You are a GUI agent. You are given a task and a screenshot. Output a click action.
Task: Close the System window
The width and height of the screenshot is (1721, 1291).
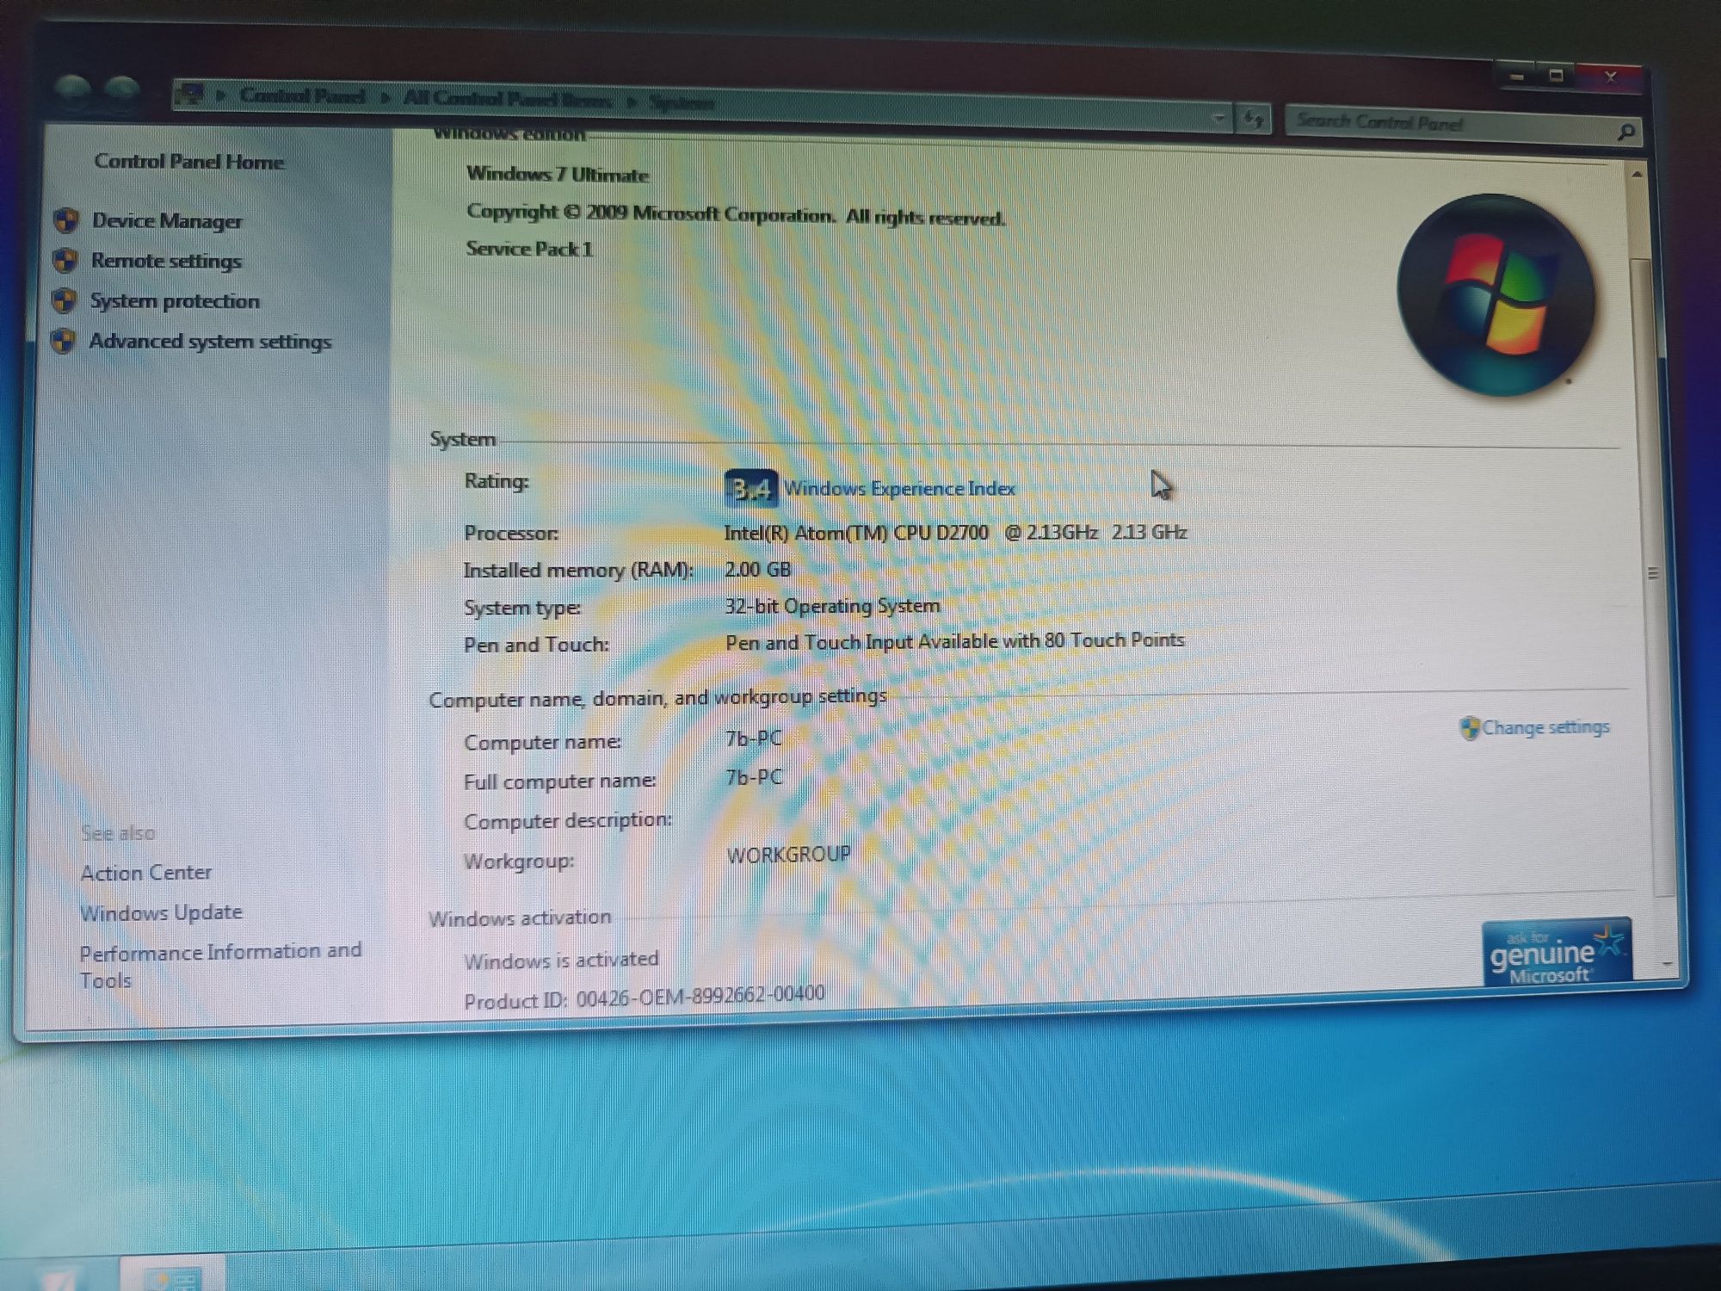[1611, 78]
